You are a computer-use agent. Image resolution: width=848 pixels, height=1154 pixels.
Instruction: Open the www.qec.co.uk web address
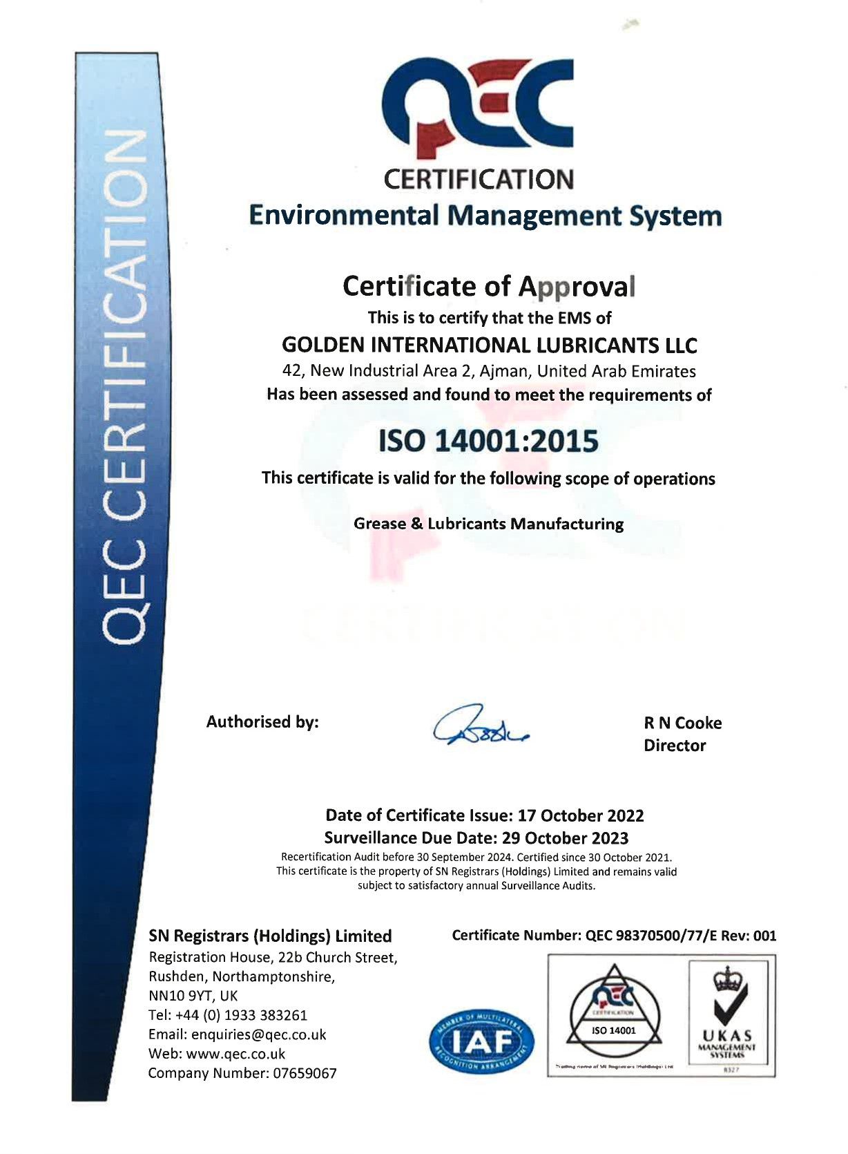click(x=235, y=1054)
